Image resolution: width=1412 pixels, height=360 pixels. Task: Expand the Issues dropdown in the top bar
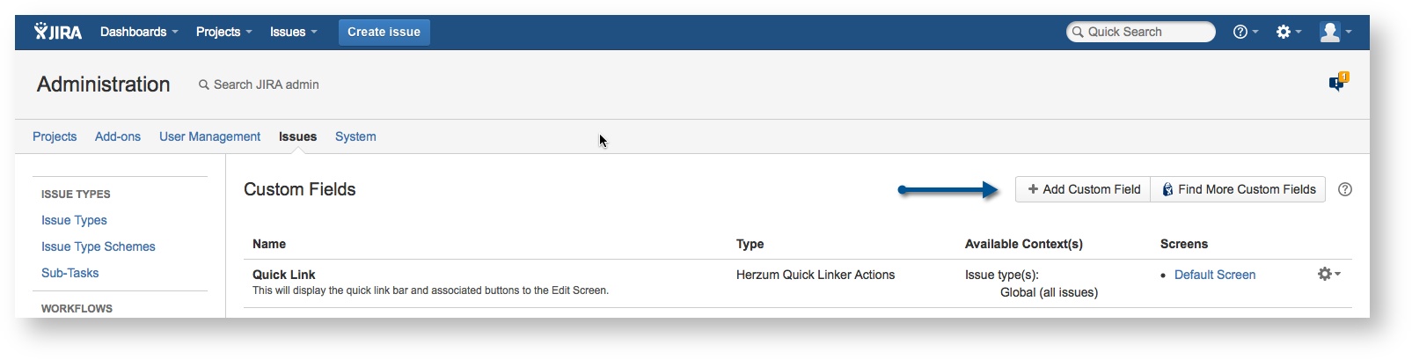tap(293, 32)
